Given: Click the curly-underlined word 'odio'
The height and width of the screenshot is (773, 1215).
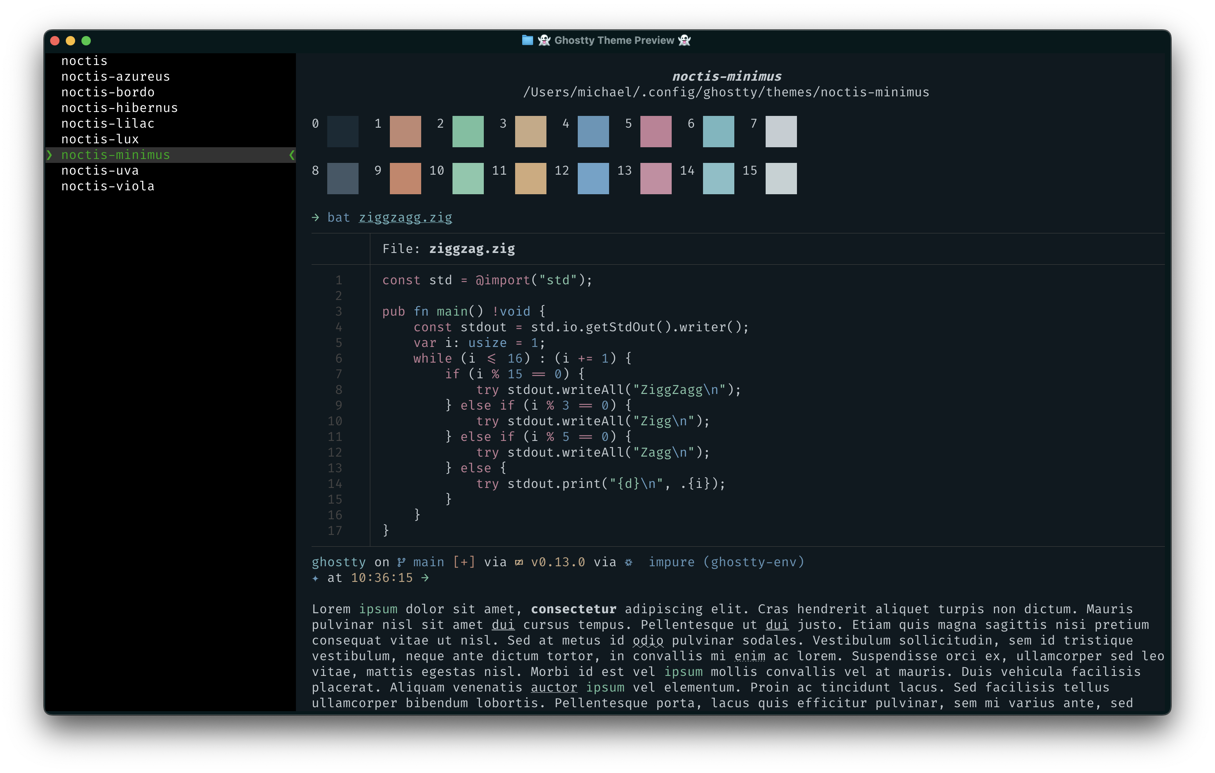Looking at the screenshot, I should point(648,641).
